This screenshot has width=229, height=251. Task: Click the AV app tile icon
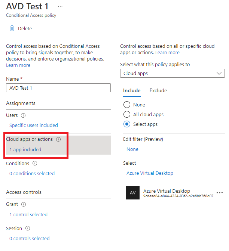coord(133,193)
